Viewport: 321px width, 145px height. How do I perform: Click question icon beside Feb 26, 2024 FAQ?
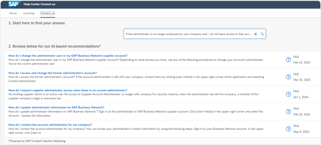point(288,111)
